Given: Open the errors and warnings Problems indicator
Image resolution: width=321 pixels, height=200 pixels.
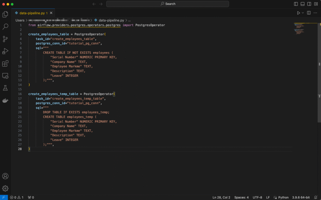Looking at the screenshot, I should [x=17, y=197].
